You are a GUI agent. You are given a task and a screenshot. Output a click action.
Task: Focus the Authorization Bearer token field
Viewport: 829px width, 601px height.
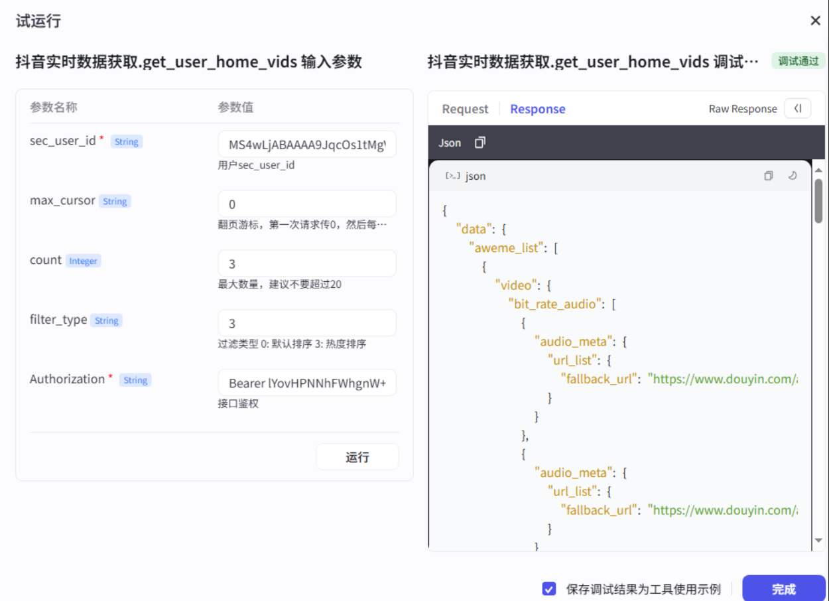(307, 383)
